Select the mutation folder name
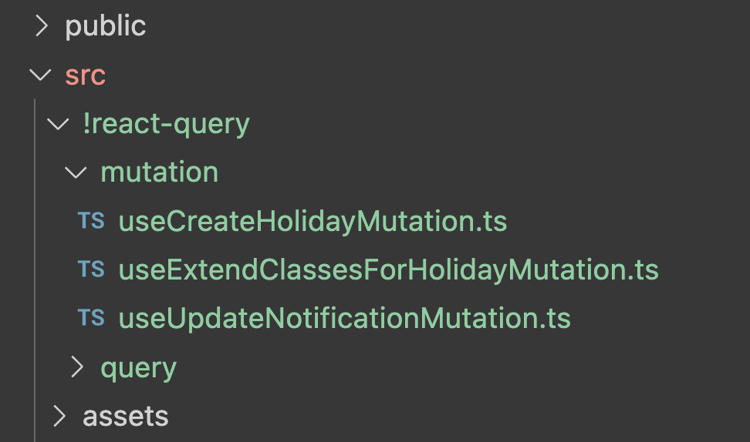 point(159,172)
